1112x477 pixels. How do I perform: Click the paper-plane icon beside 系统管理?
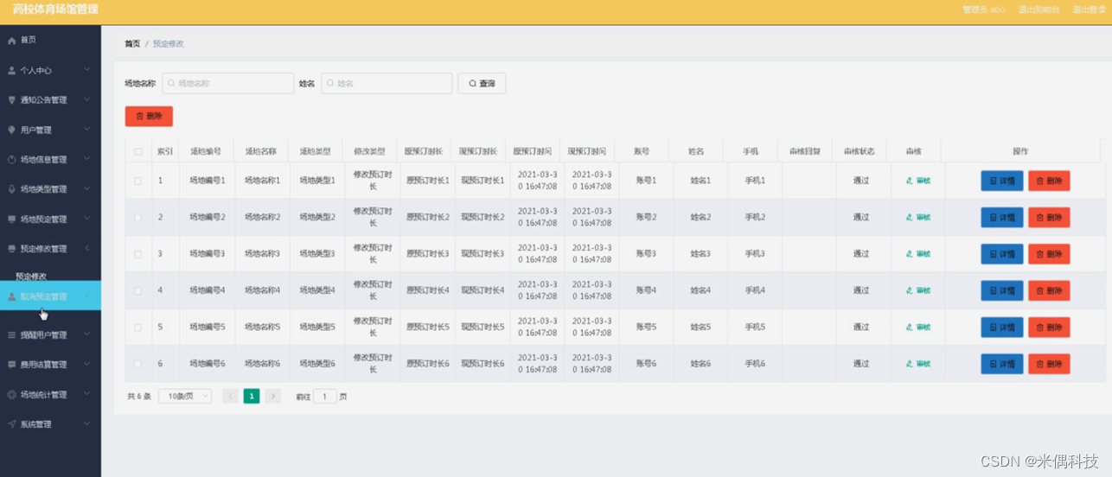[x=12, y=424]
